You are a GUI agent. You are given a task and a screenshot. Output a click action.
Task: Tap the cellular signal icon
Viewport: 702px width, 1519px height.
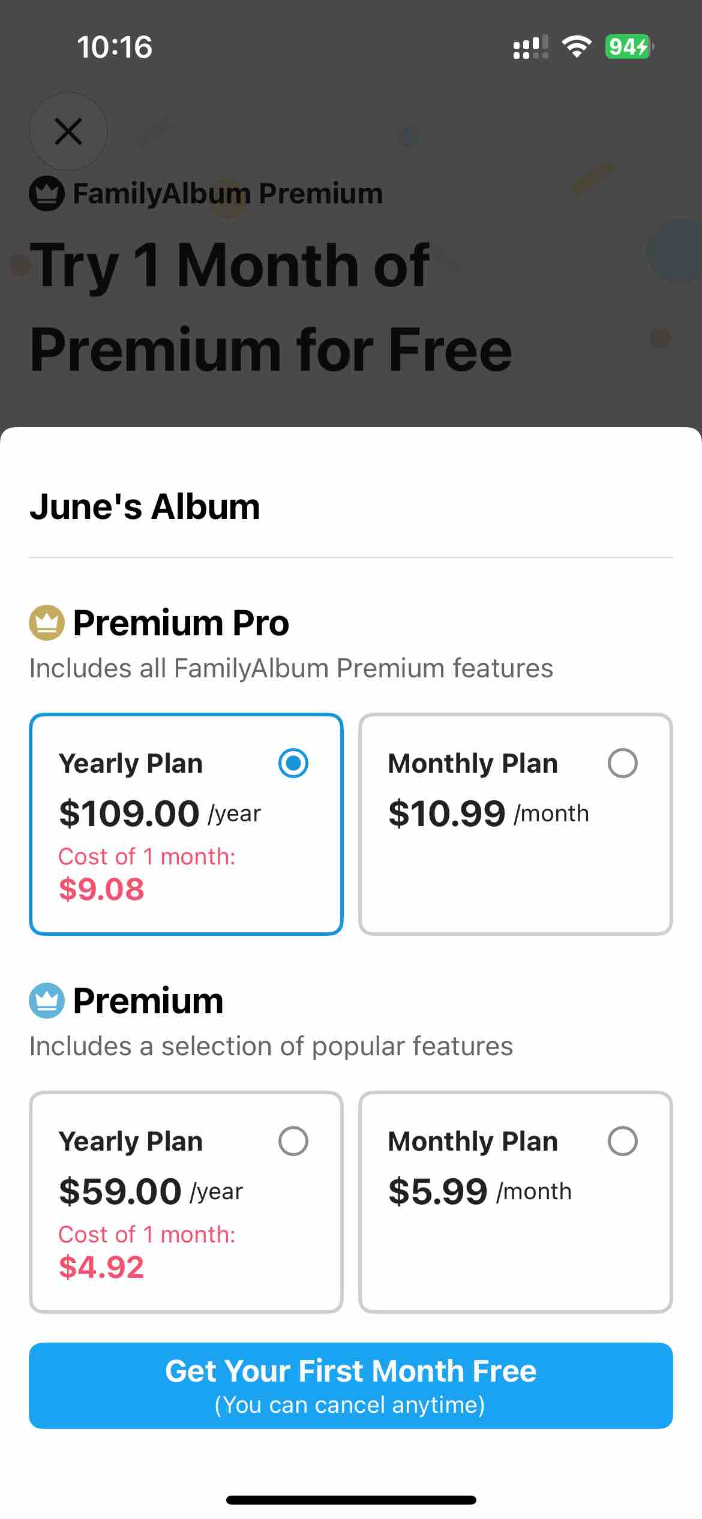[x=531, y=47]
